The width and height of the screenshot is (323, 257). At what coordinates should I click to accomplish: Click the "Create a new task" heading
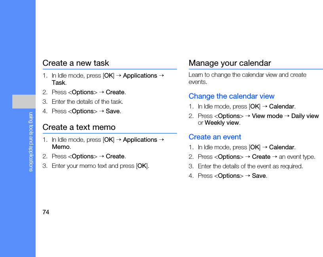pyautogui.click(x=76, y=63)
